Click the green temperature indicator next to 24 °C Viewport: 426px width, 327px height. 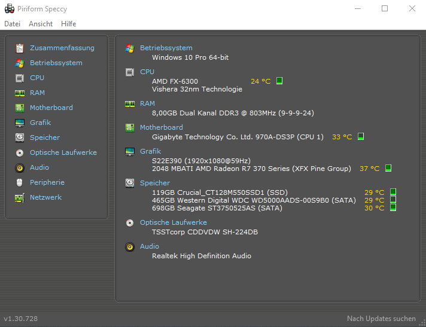[279, 81]
